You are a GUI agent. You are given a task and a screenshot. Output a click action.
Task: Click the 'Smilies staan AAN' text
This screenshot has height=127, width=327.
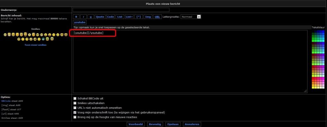(x=12, y=118)
